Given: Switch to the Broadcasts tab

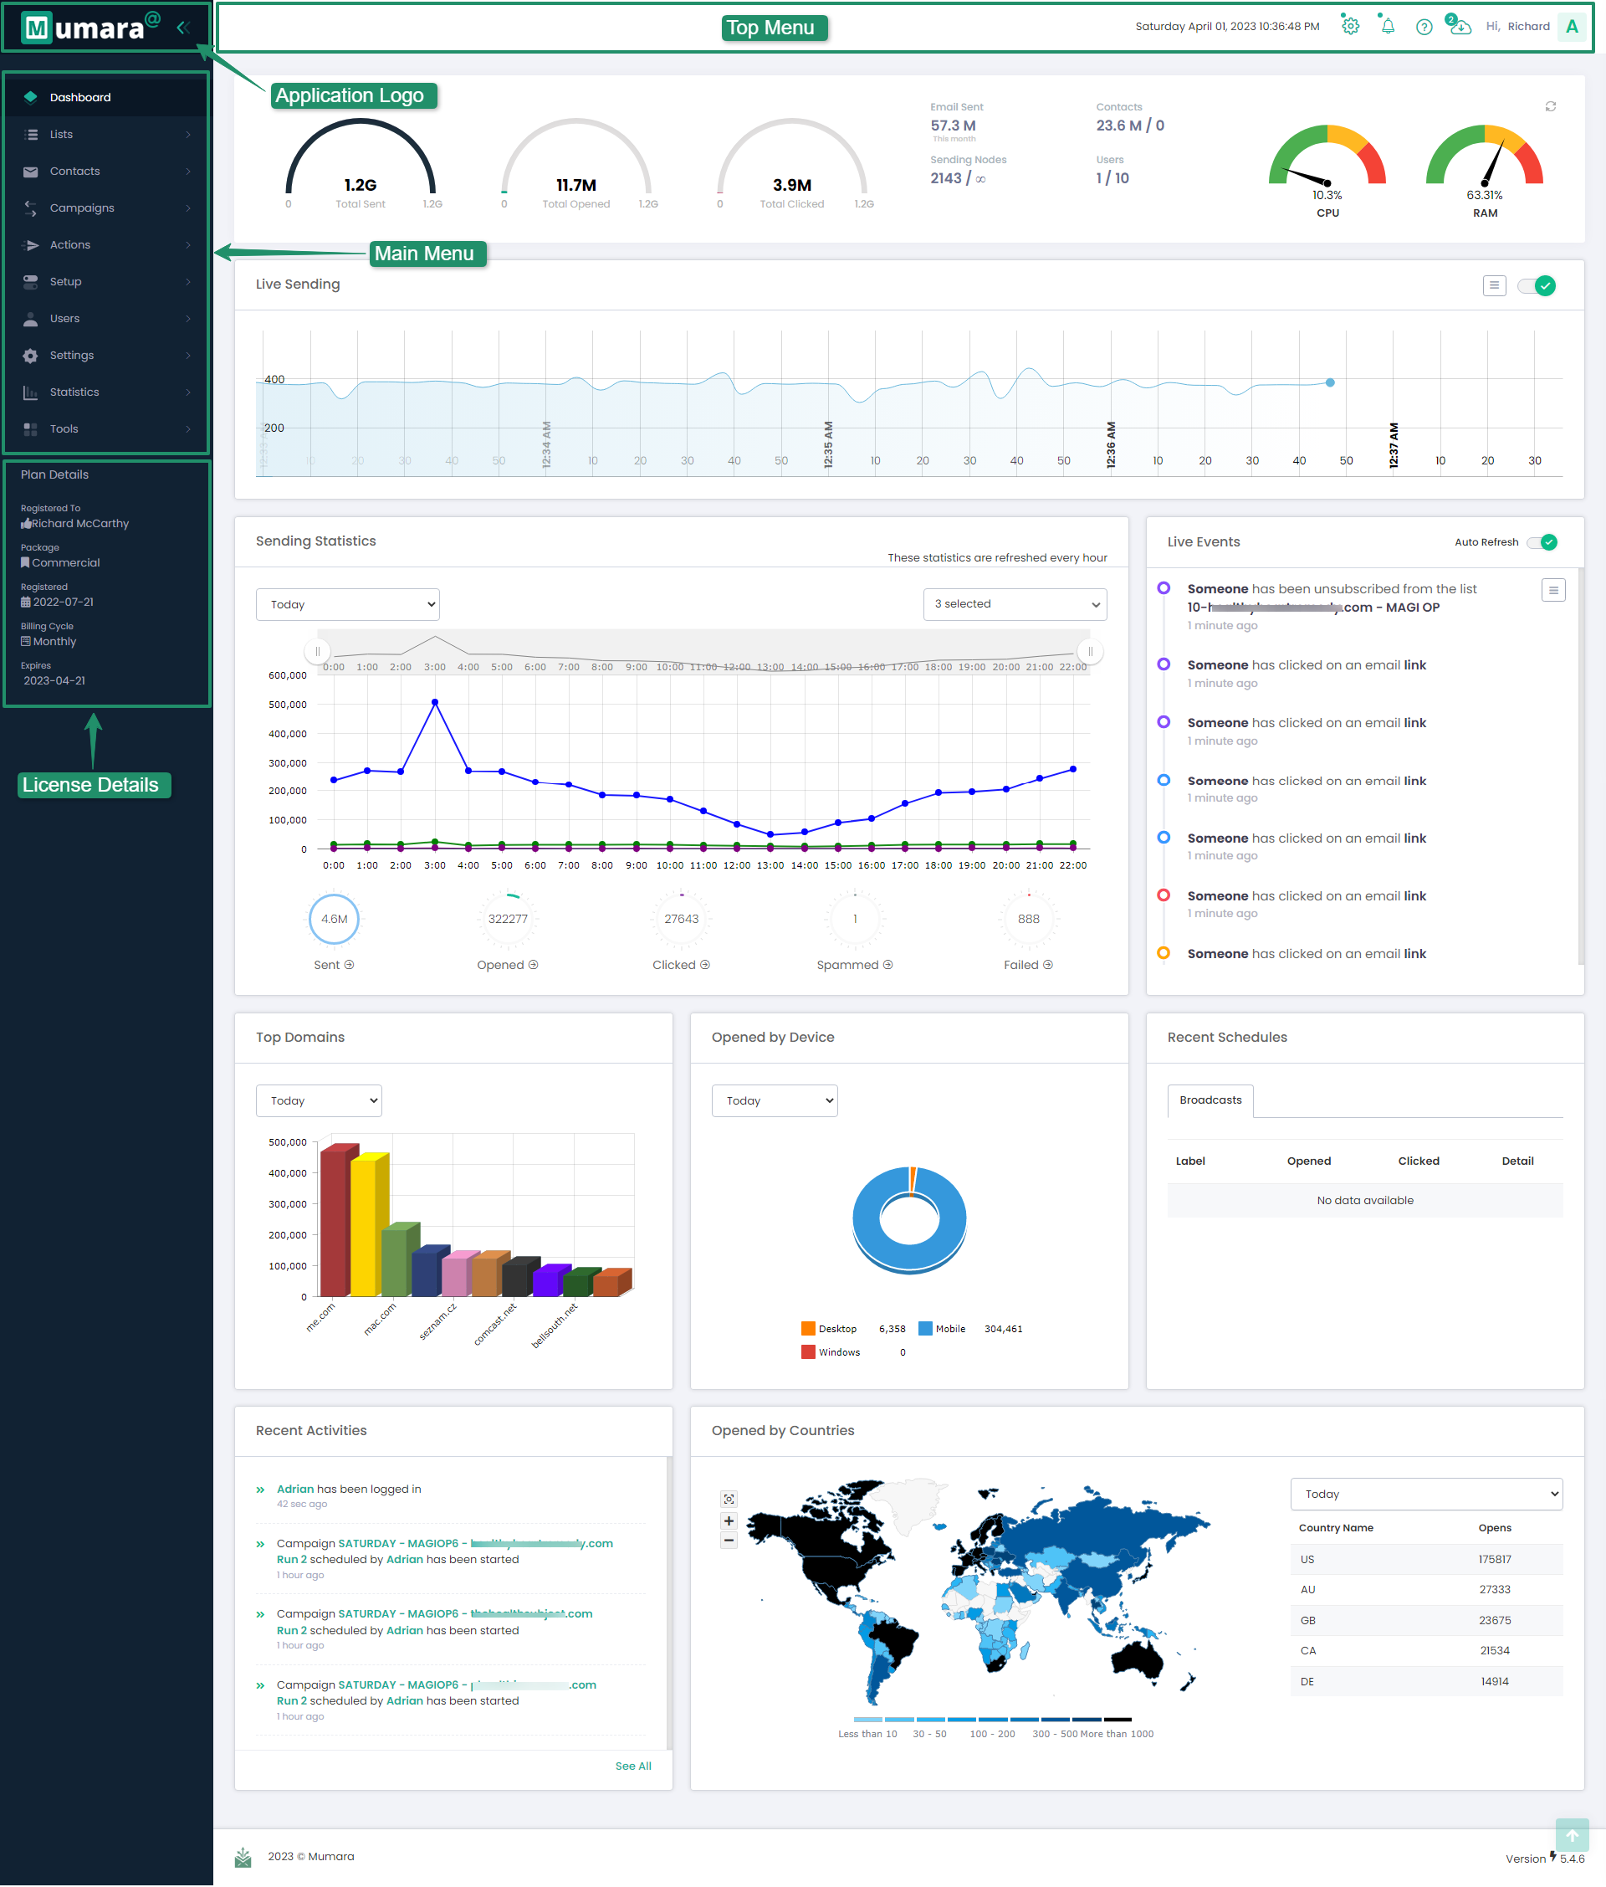Looking at the screenshot, I should [1211, 1101].
